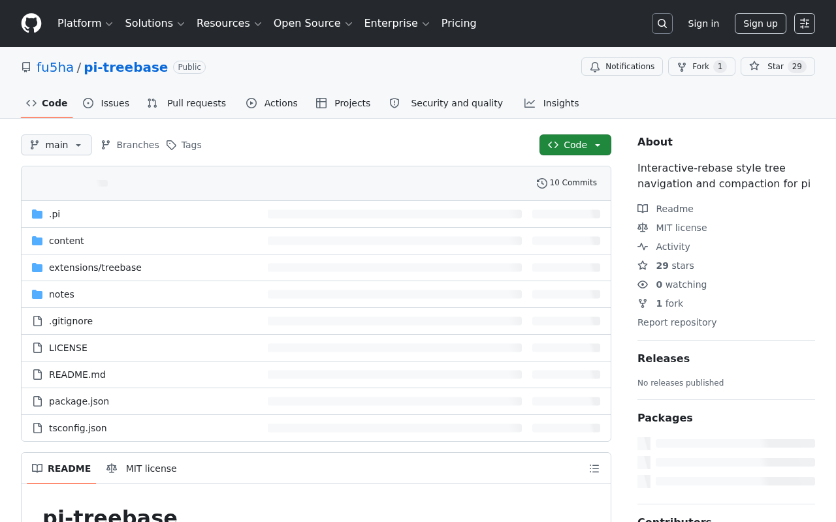
Task: Click the Fork count 1
Action: tap(720, 67)
